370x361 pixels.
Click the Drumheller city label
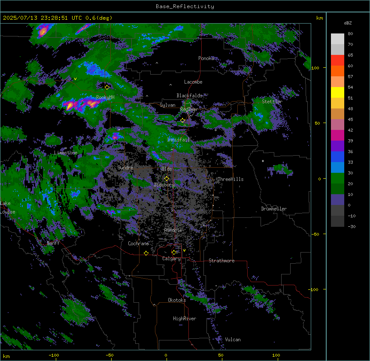point(274,209)
